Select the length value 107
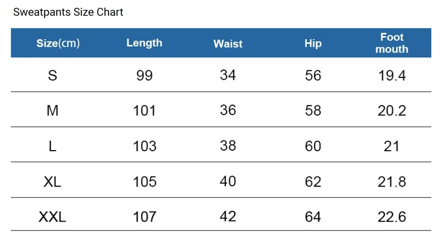Image resolution: width=442 pixels, height=236 pixels. pyautogui.click(x=145, y=217)
